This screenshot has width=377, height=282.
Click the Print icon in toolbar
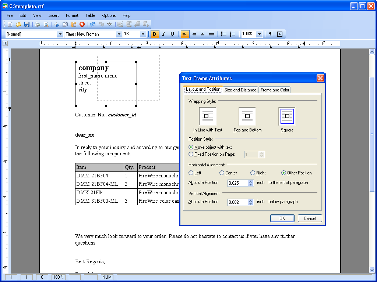point(38,24)
